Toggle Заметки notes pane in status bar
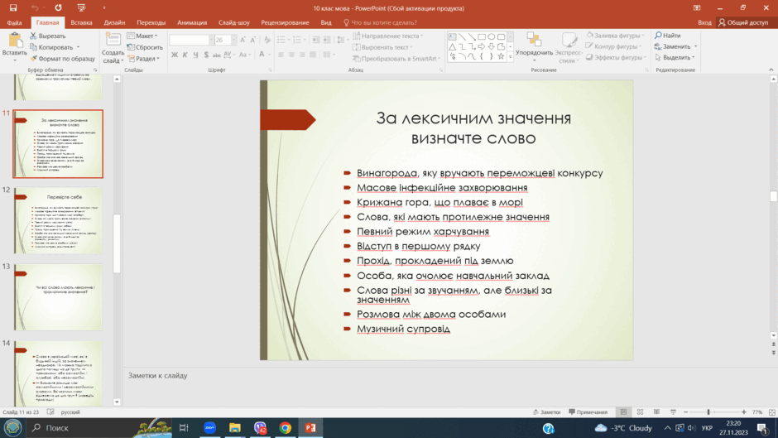The width and height of the screenshot is (778, 438). pos(546,412)
